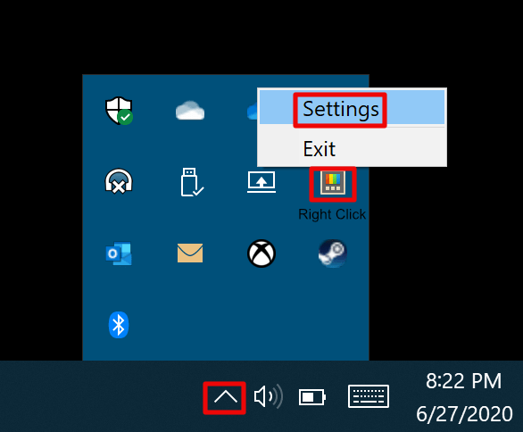Click the battery status icon
The height and width of the screenshot is (432, 523).
(312, 397)
